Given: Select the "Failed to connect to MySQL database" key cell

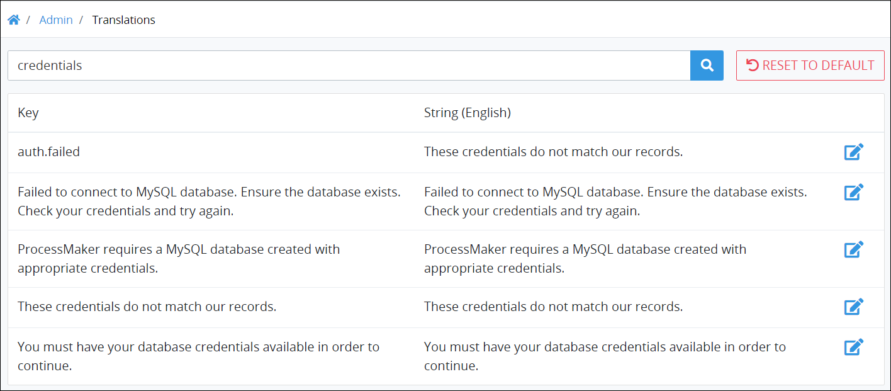Looking at the screenshot, I should click(210, 201).
